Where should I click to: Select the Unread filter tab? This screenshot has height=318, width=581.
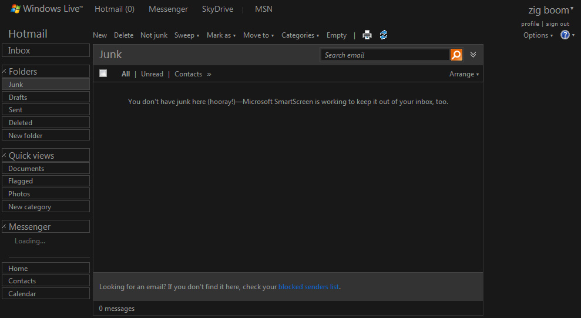point(152,74)
